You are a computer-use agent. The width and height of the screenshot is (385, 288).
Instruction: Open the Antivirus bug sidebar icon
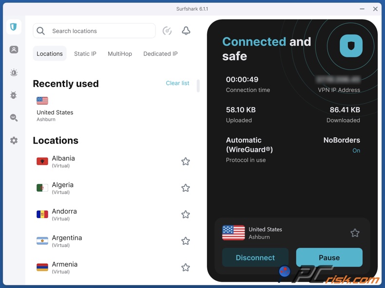click(x=14, y=95)
